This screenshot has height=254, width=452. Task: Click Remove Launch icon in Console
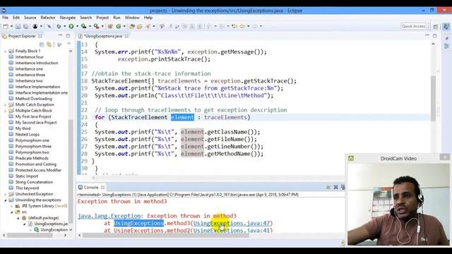[x=336, y=187]
